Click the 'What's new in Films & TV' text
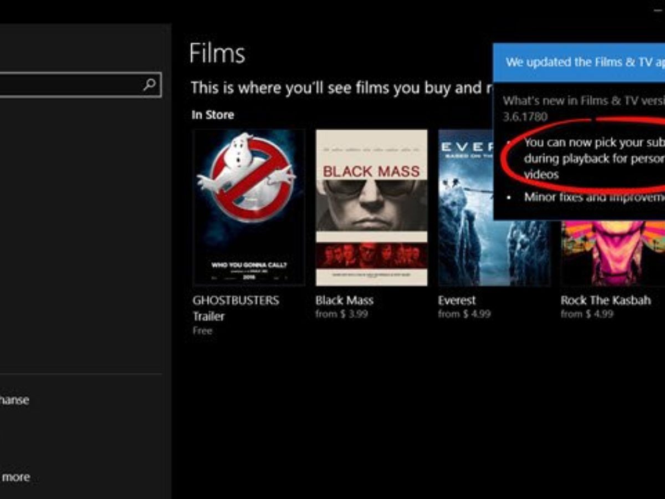The width and height of the screenshot is (665, 499). pyautogui.click(x=584, y=109)
